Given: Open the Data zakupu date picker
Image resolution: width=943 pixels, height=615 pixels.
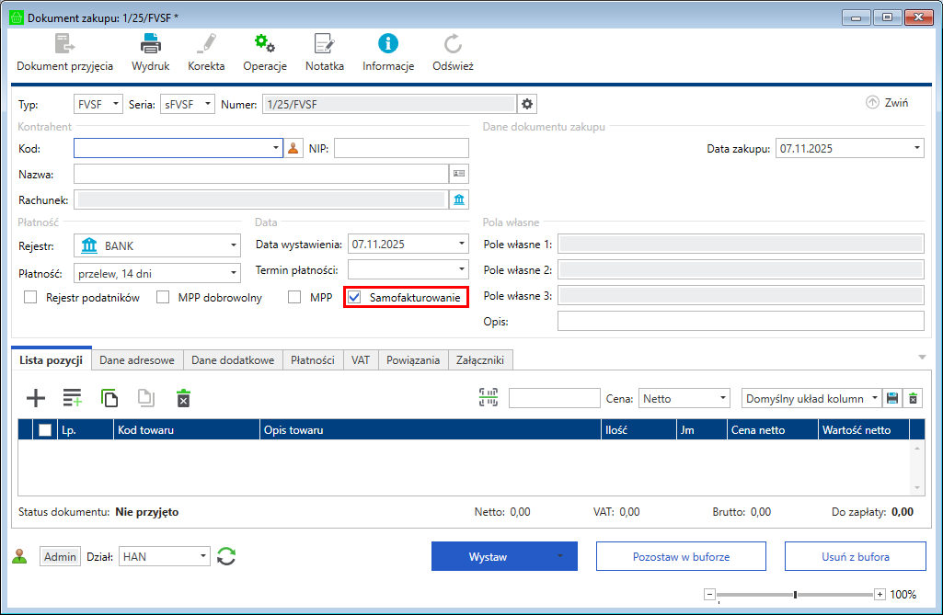Looking at the screenshot, I should coord(917,148).
